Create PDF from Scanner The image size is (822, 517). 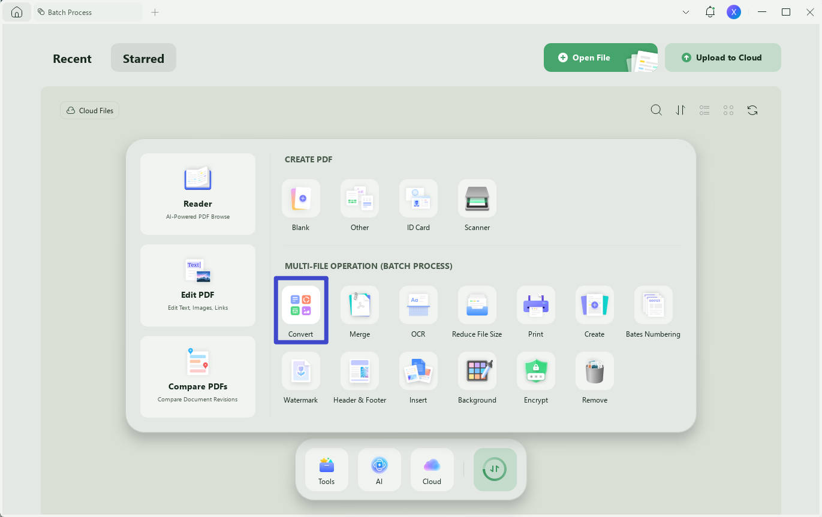coord(477,205)
